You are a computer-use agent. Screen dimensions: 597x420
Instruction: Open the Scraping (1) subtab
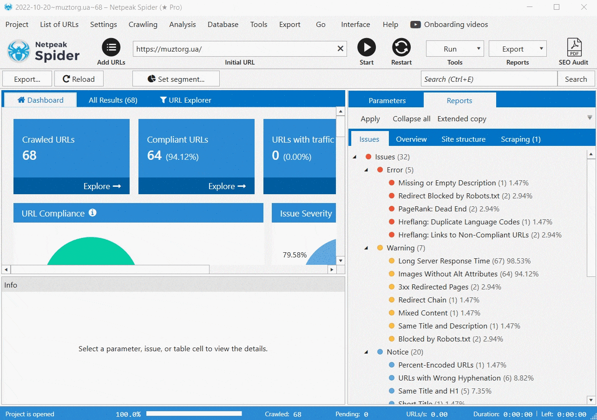point(521,139)
